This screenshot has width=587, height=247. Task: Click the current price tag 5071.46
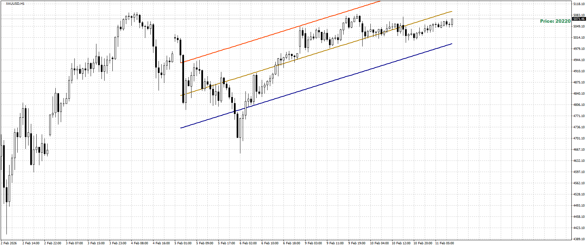point(579,19)
